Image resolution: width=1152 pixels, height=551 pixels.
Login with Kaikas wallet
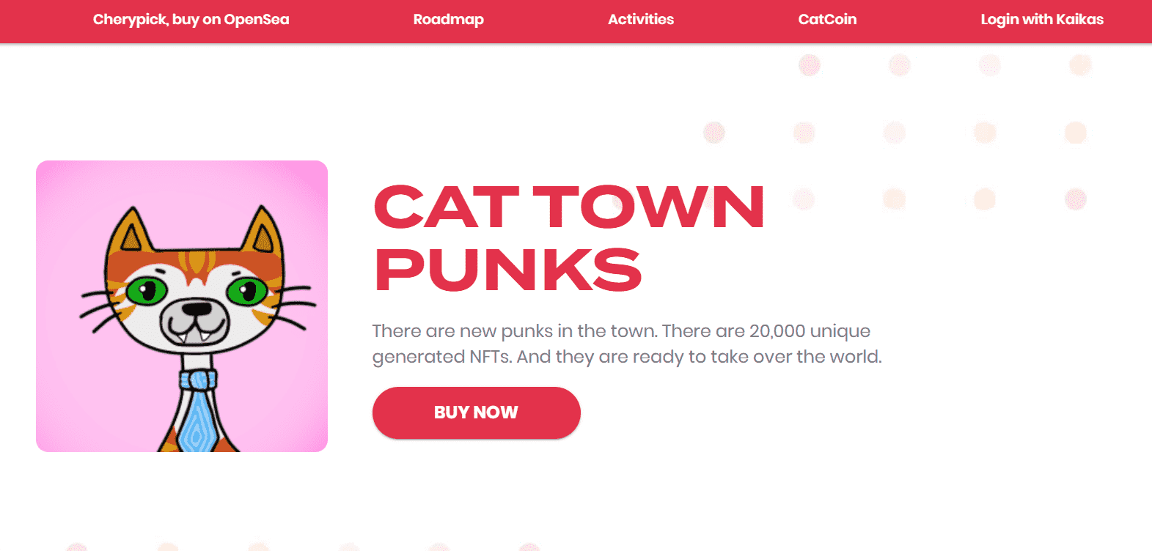tap(1042, 20)
